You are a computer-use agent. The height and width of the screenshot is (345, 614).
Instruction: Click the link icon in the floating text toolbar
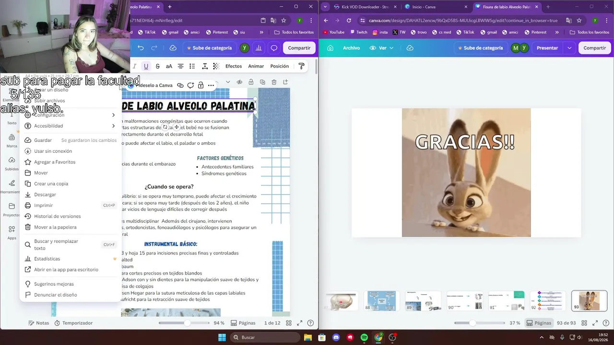[180, 85]
